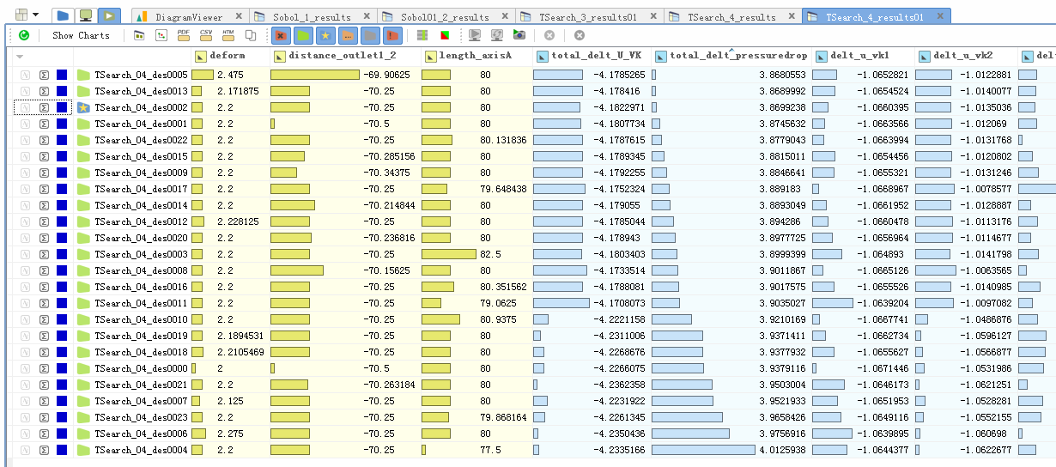The height and width of the screenshot is (467, 1056).
Task: Sort by the deform column header
Action: (230, 56)
